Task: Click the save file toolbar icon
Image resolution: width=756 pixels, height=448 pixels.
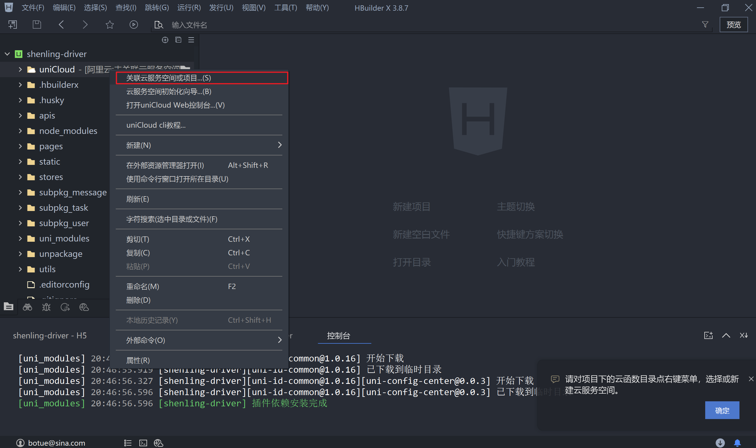Action: 37,25
